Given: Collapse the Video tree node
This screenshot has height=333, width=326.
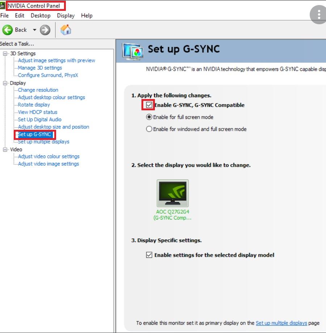Looking at the screenshot, I should (5, 150).
